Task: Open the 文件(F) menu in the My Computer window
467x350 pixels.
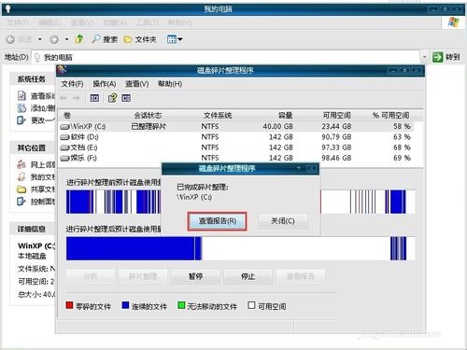Action: click(x=18, y=22)
